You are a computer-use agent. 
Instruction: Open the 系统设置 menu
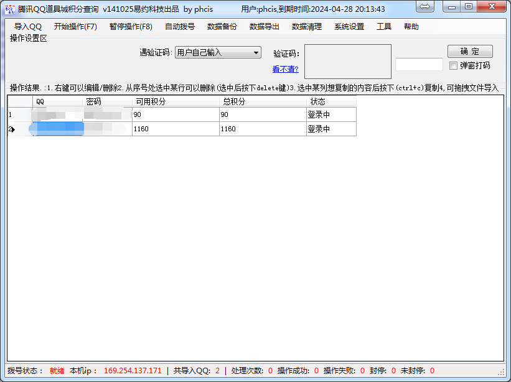pos(349,27)
